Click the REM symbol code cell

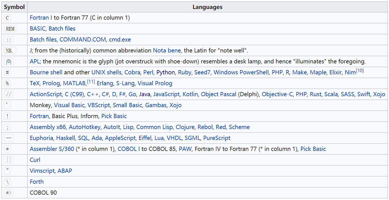click(10, 29)
